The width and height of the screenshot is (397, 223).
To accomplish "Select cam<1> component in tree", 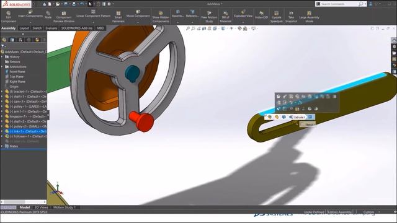I will point(25,102).
